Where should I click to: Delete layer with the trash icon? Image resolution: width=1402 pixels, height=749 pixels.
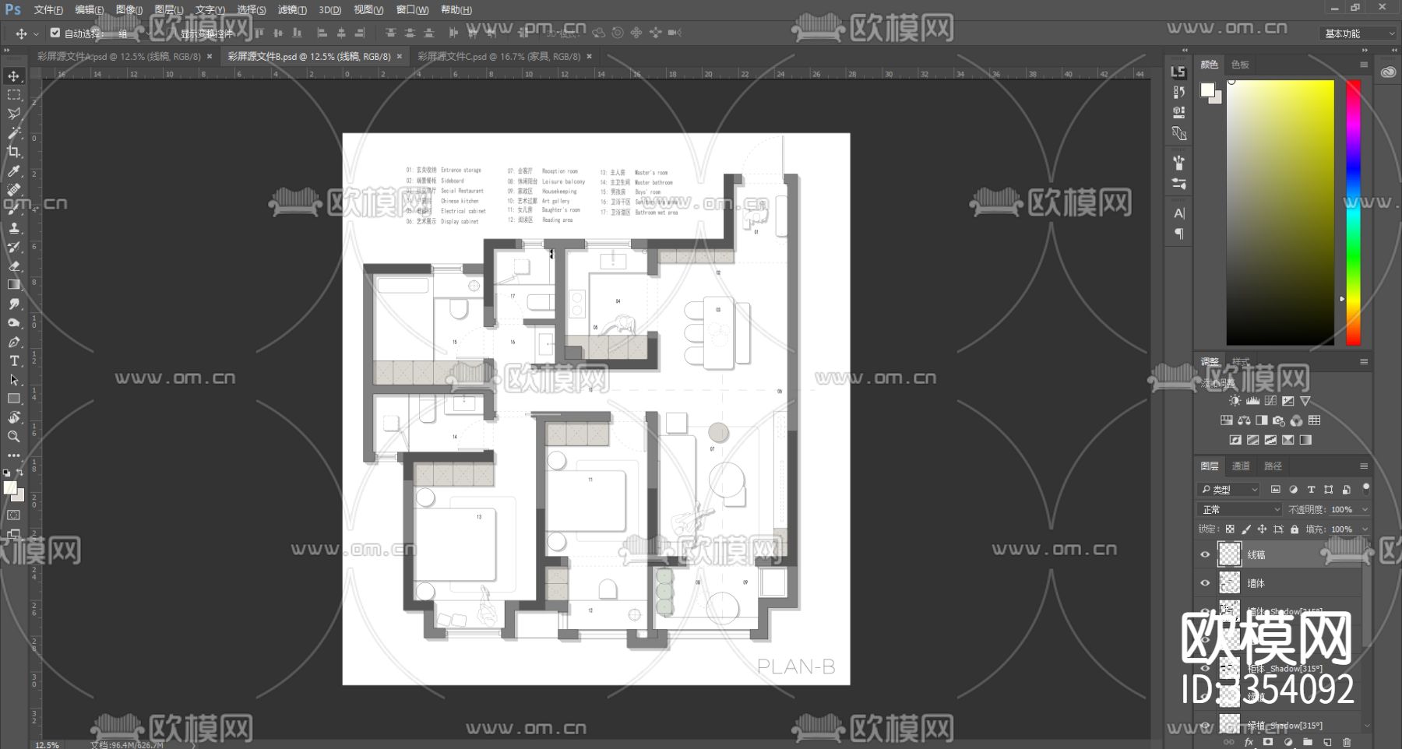pos(1347,743)
